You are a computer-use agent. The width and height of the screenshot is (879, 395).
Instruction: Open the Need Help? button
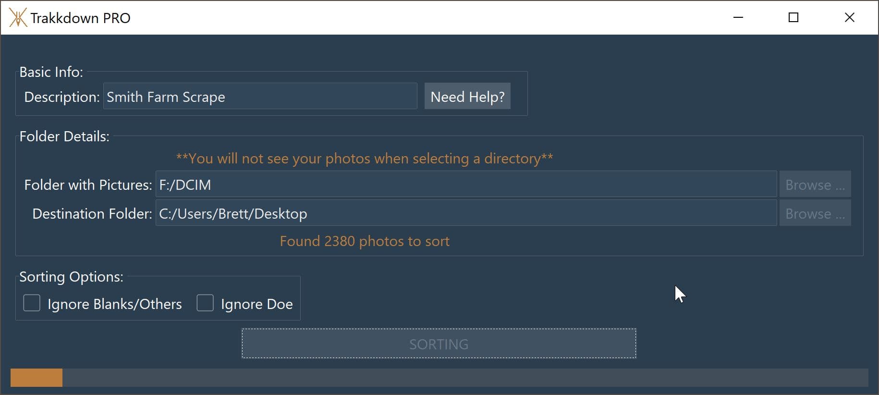click(x=467, y=96)
